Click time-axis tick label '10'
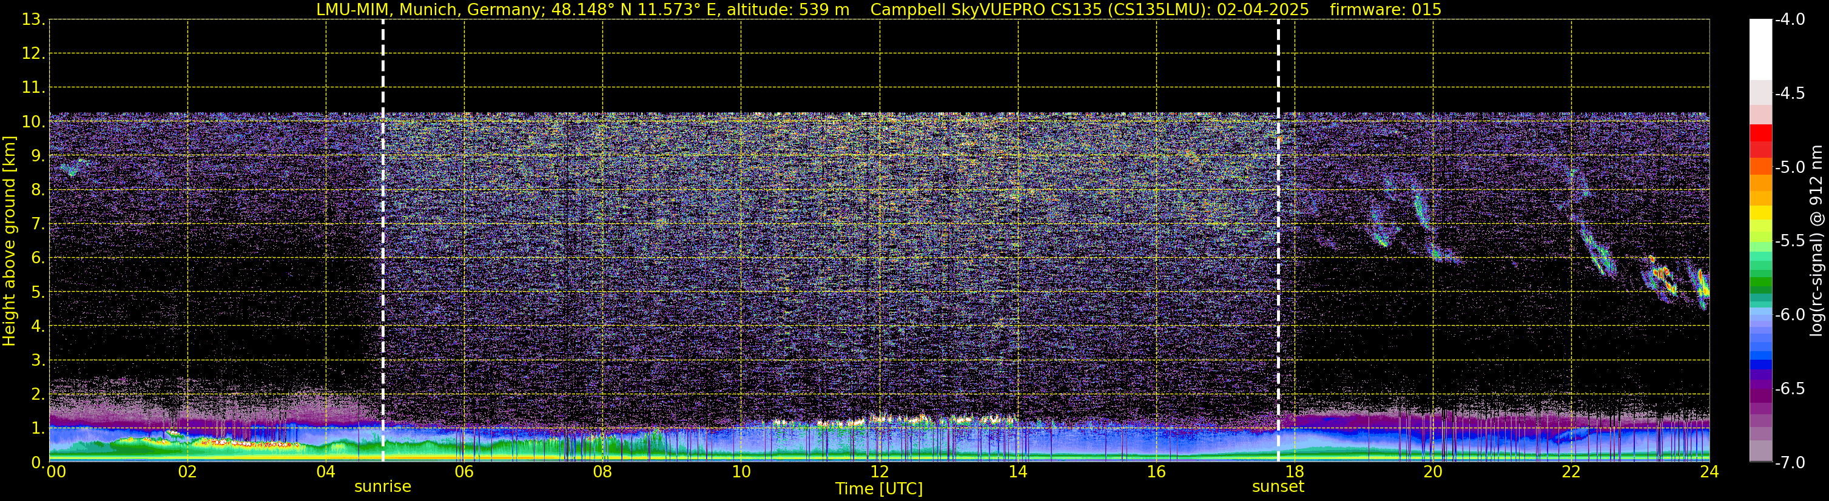Image resolution: width=1829 pixels, height=501 pixels. click(741, 472)
